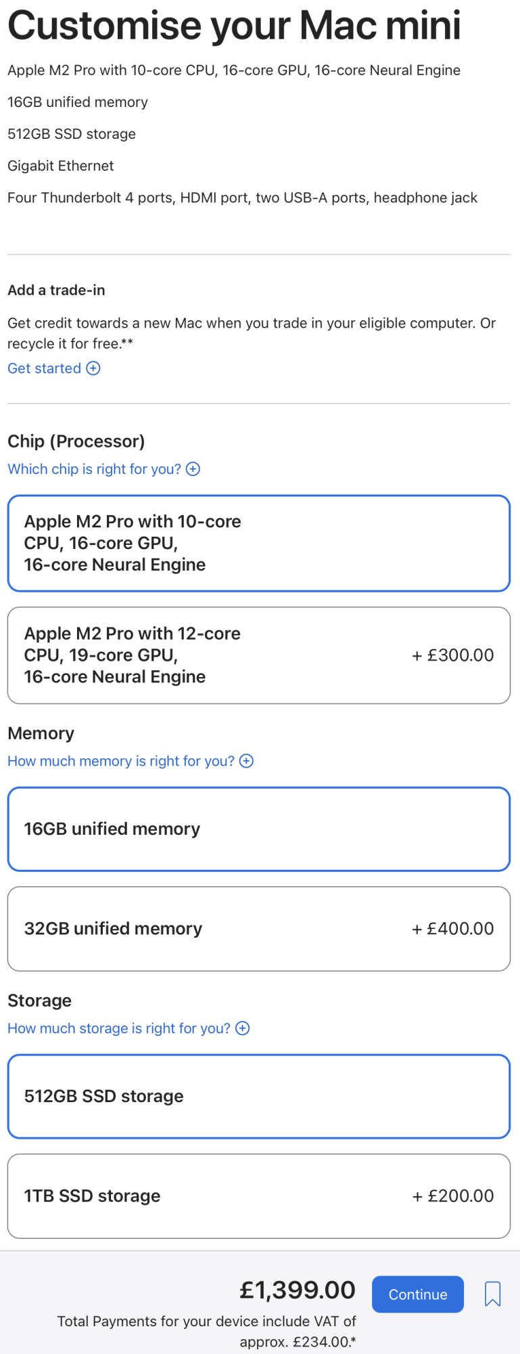The width and height of the screenshot is (520, 1354).
Task: Upgrade to 32GB unified memory
Action: click(x=259, y=929)
